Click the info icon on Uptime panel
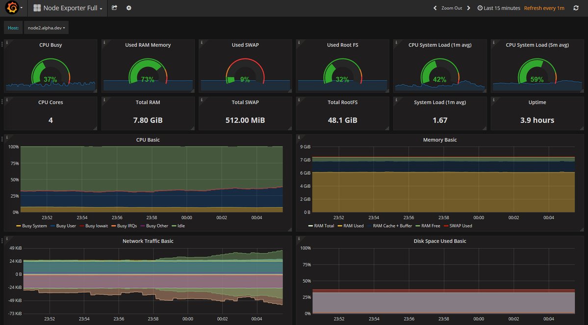The height and width of the screenshot is (325, 588). click(x=493, y=100)
